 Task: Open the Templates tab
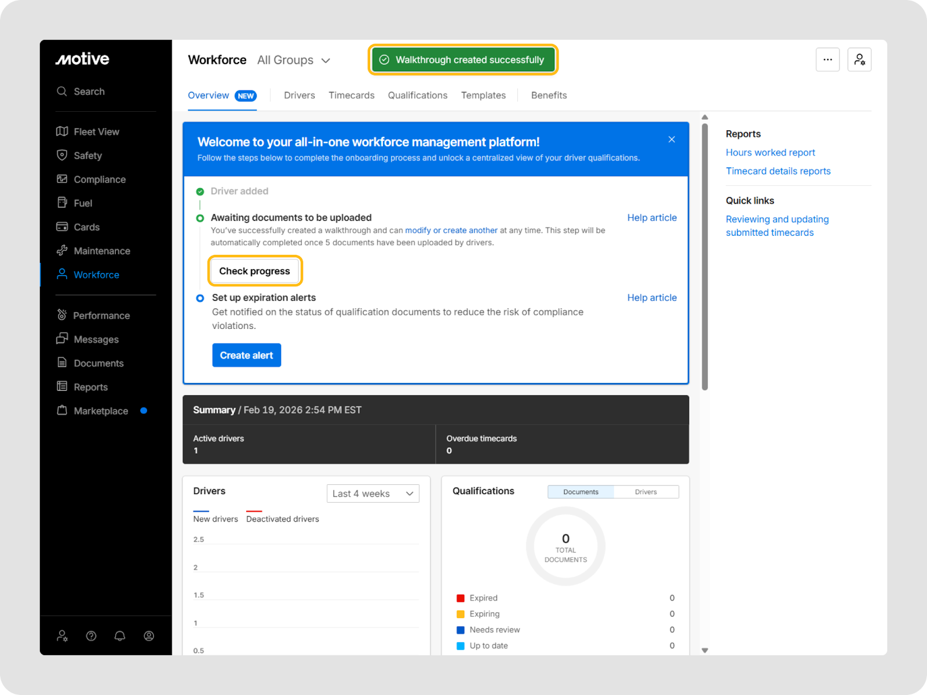pos(483,96)
